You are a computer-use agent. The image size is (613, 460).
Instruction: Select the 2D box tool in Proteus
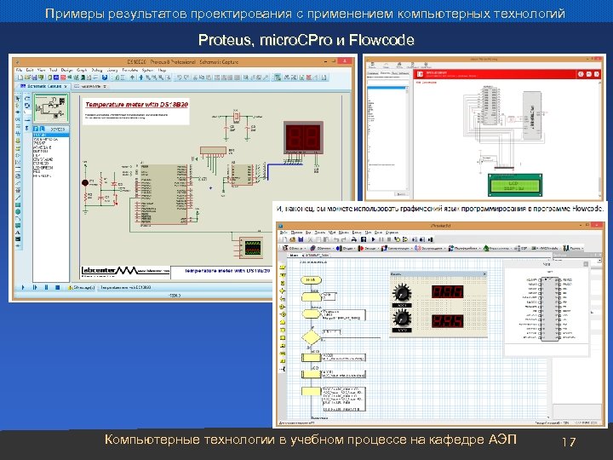(x=18, y=204)
